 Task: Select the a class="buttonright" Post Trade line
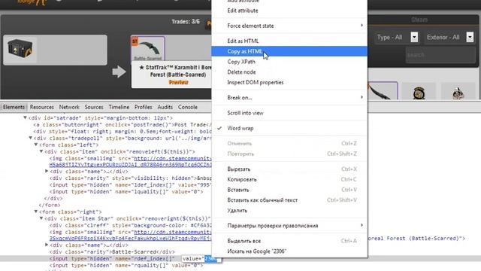[x=122, y=125]
